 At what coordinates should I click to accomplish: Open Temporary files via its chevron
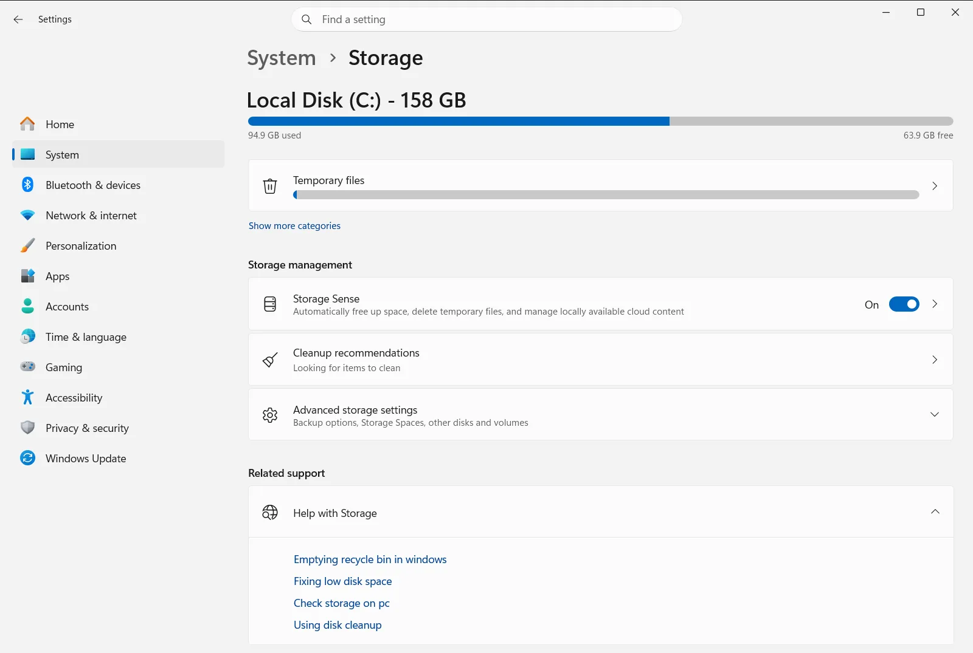point(935,186)
